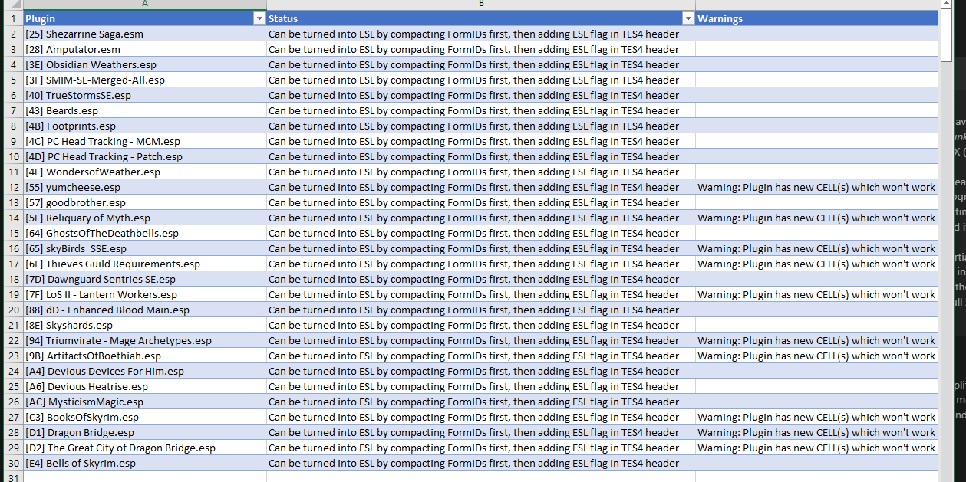Select dD - Enhanced Blood Main.esp cell
Viewport: 966px width, 482px height.
[145, 310]
